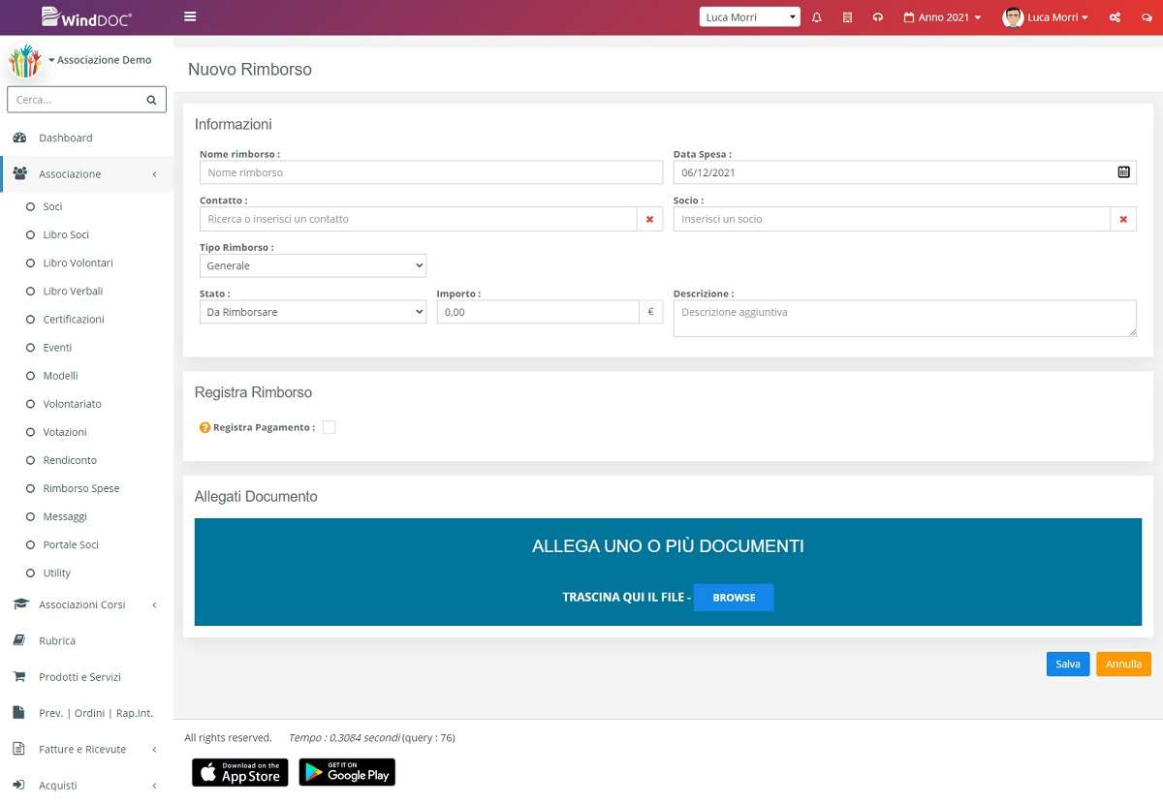Click the calculator icon in top bar
Viewport: 1163px width, 805px height.
[x=847, y=17]
